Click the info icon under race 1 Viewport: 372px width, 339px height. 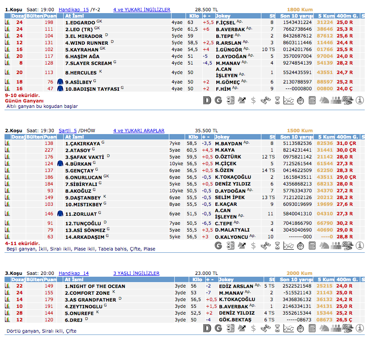360,100
